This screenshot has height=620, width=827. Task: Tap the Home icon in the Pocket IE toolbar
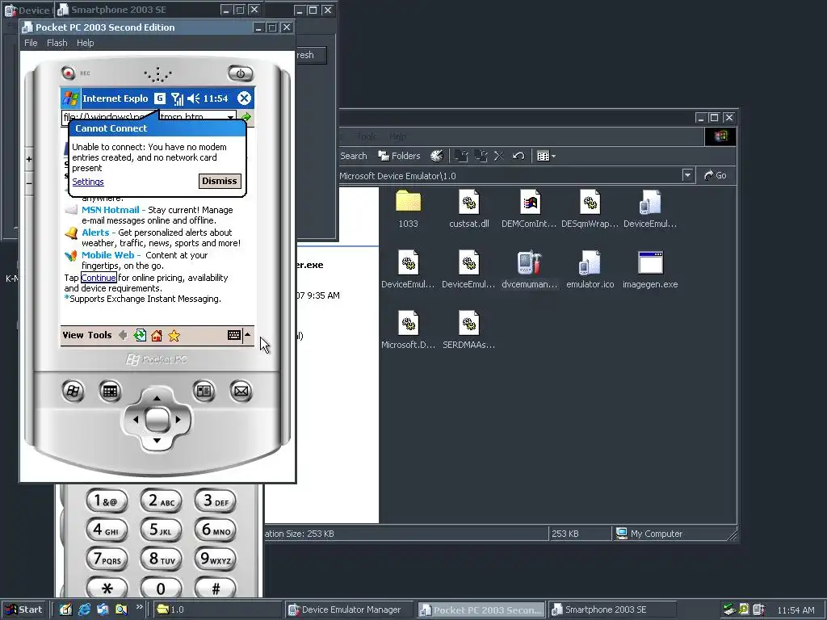(x=157, y=335)
